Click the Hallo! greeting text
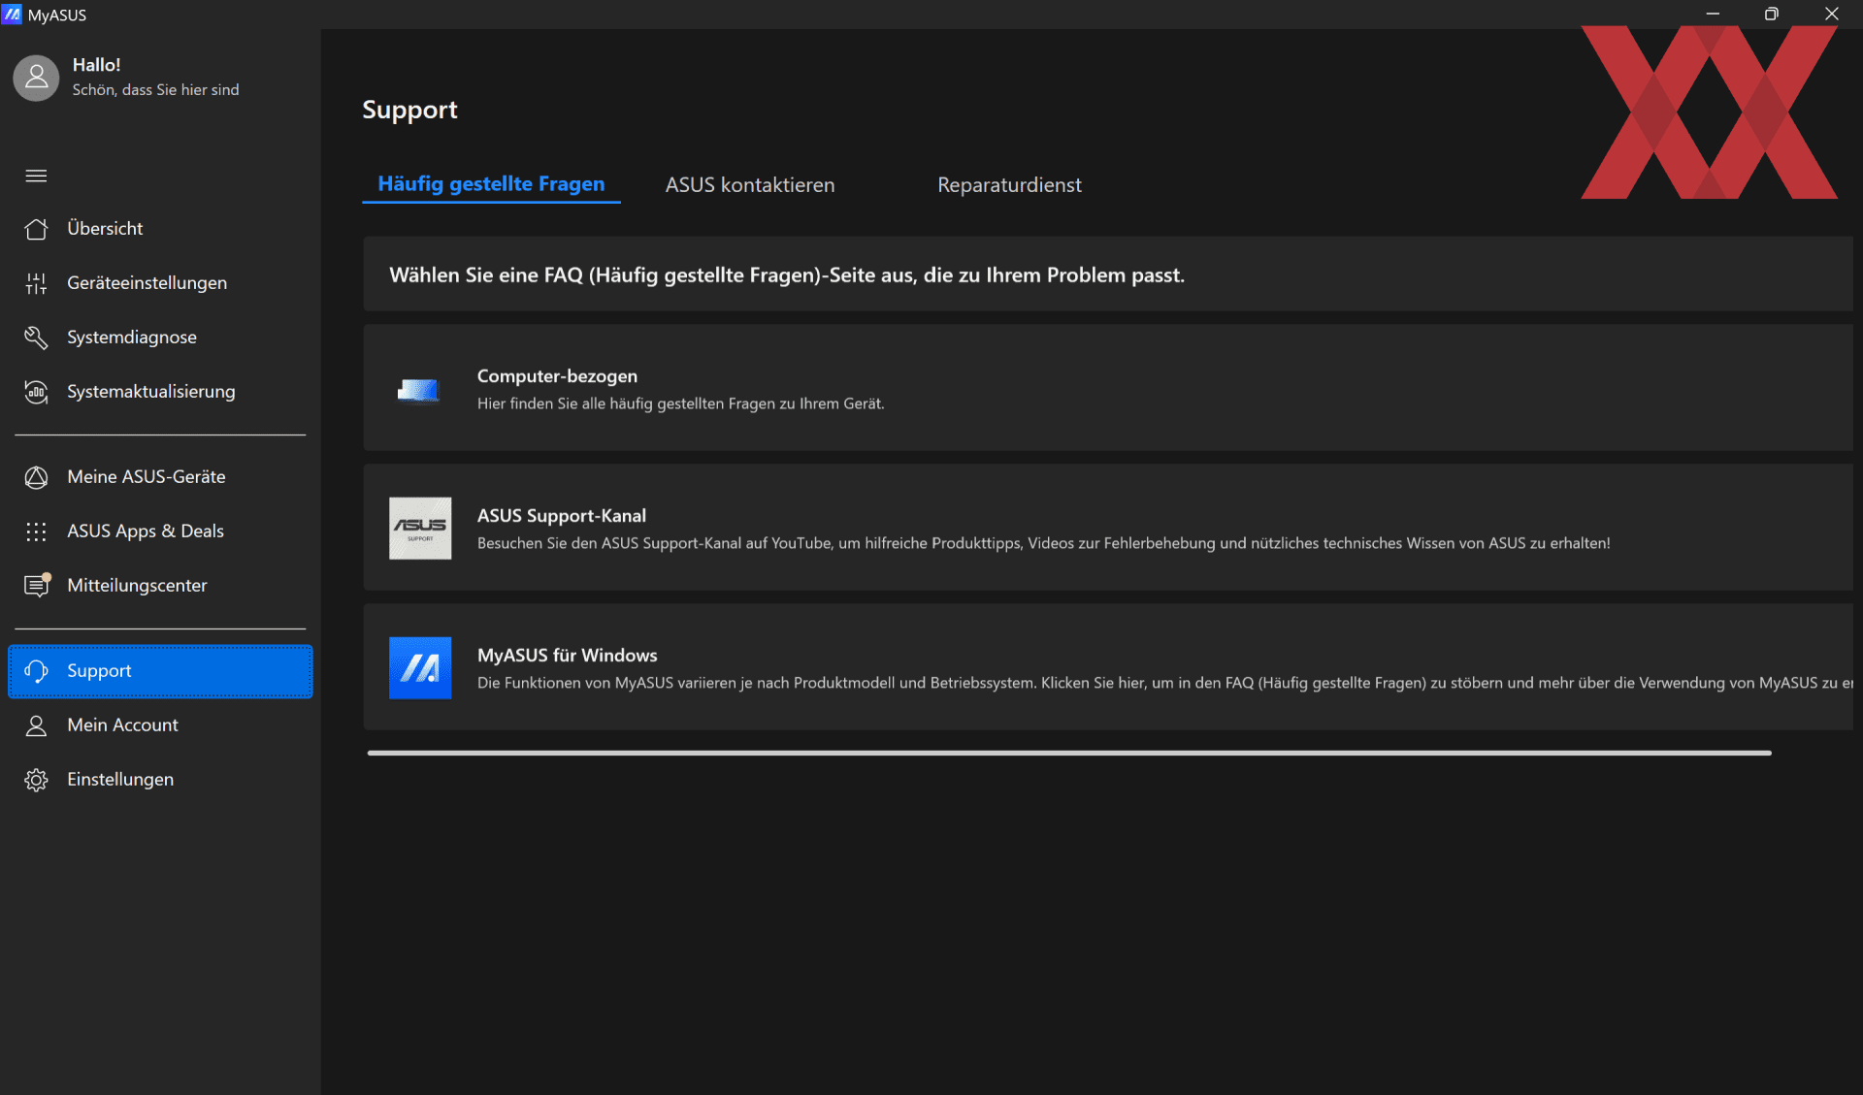The image size is (1863, 1095). click(97, 65)
